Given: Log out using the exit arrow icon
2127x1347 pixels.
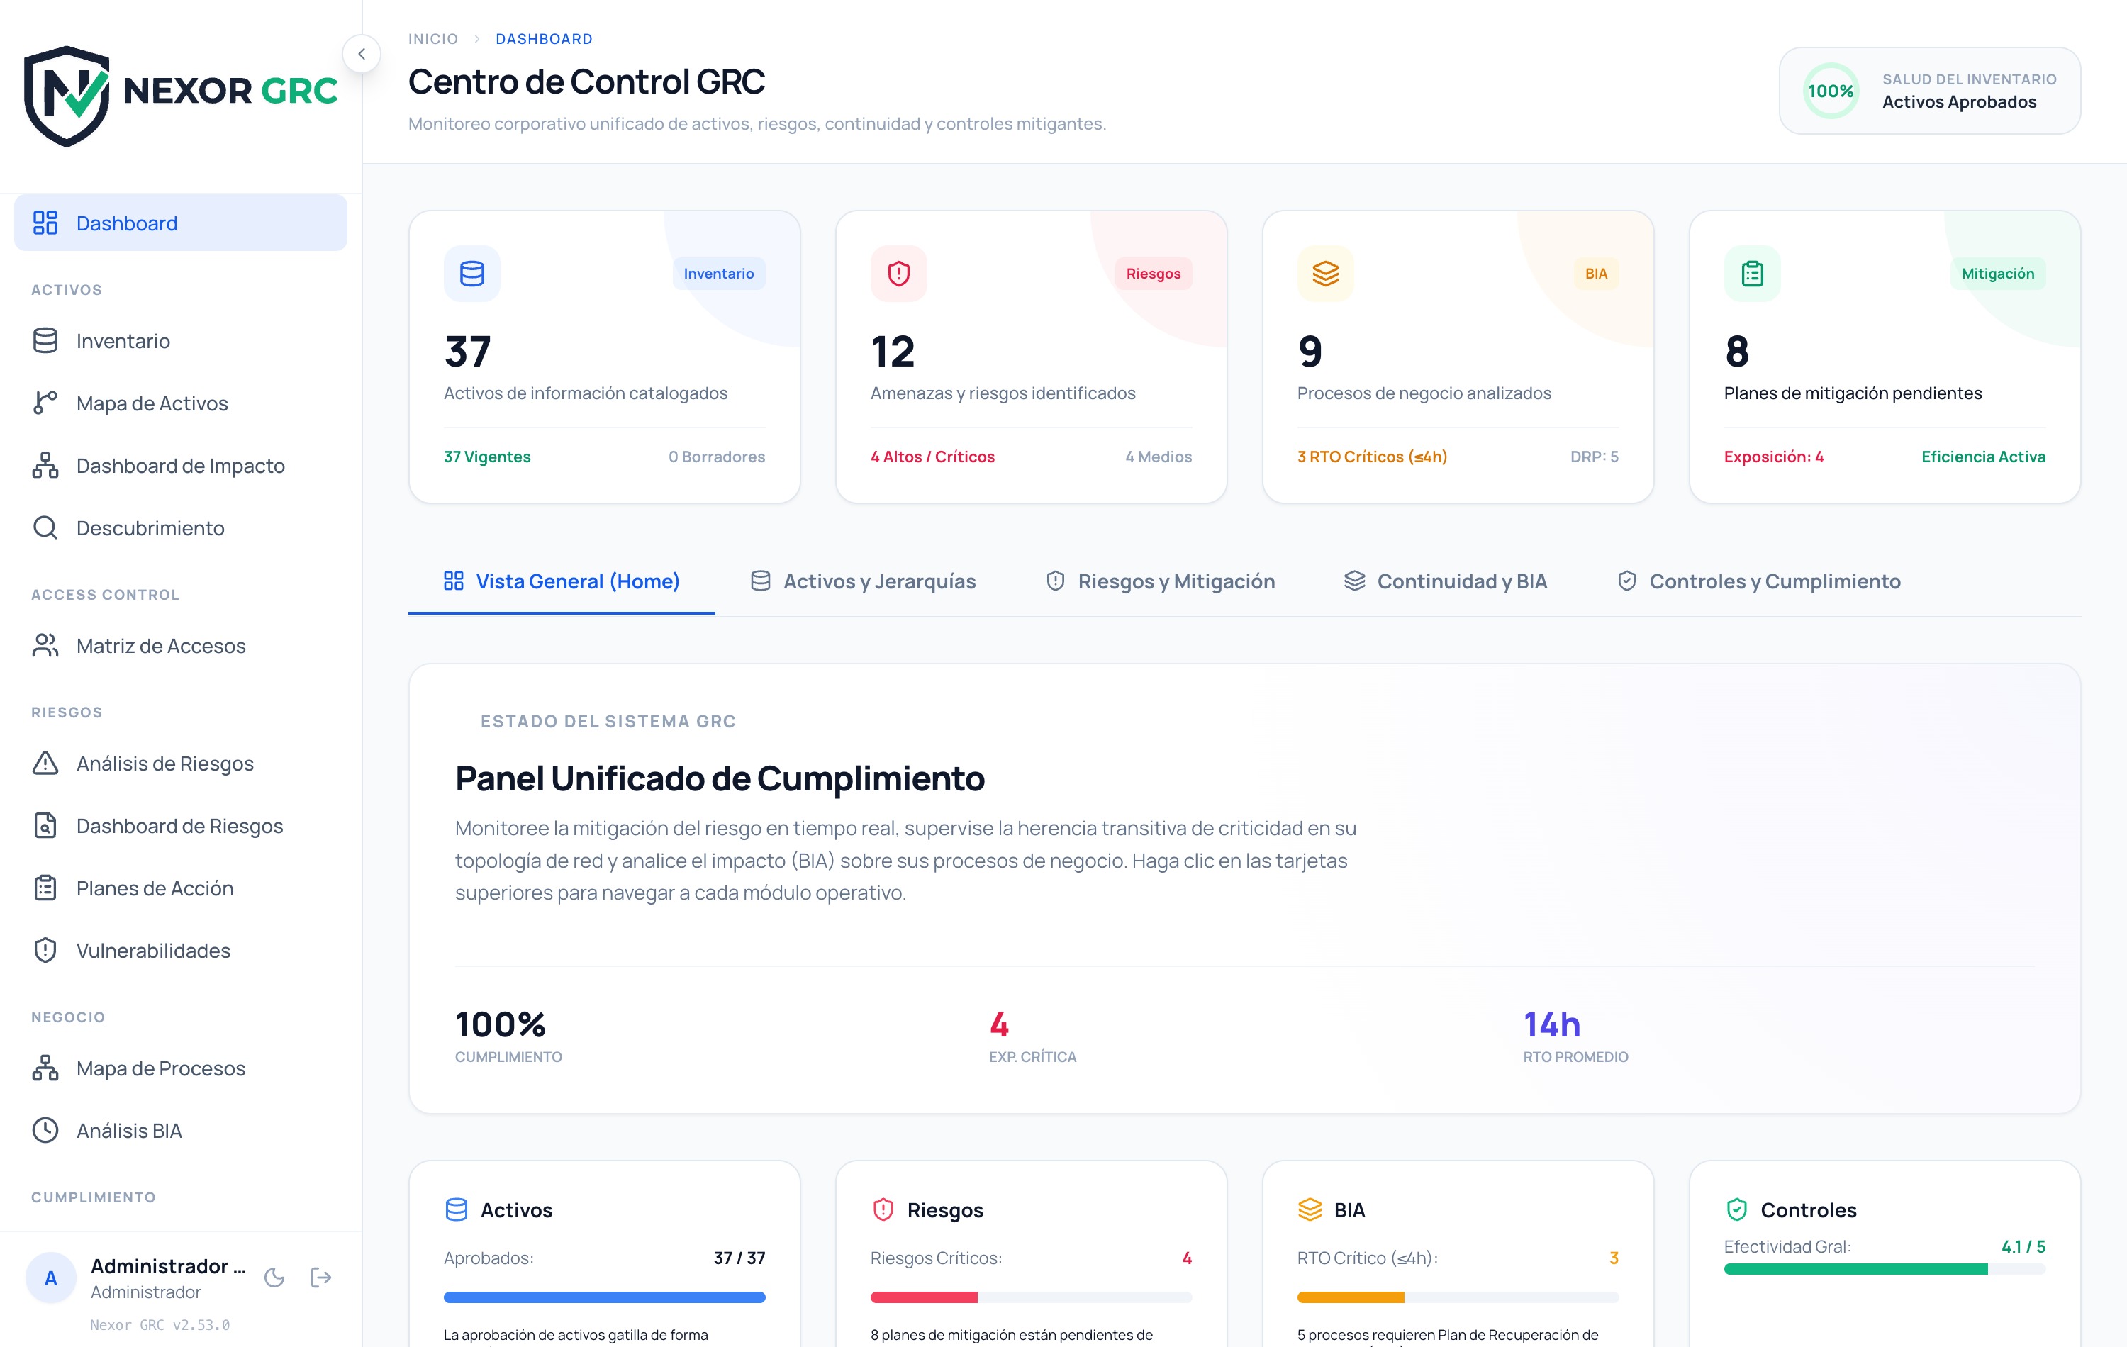Looking at the screenshot, I should [x=320, y=1278].
